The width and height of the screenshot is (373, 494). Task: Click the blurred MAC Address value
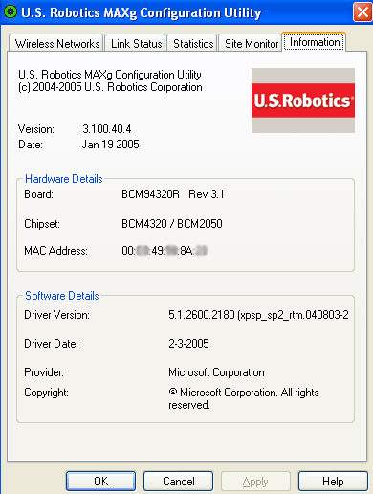[x=165, y=251]
